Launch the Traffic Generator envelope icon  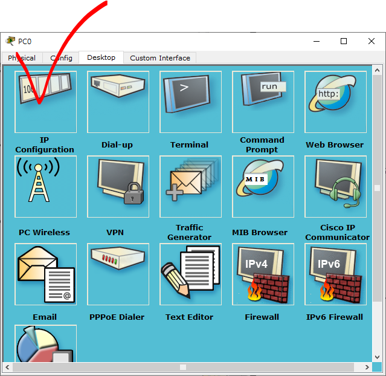click(190, 187)
